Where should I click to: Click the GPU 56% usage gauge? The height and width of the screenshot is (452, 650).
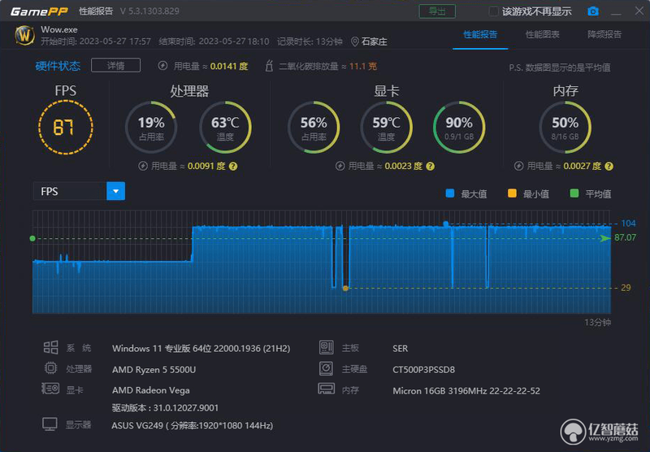point(314,128)
